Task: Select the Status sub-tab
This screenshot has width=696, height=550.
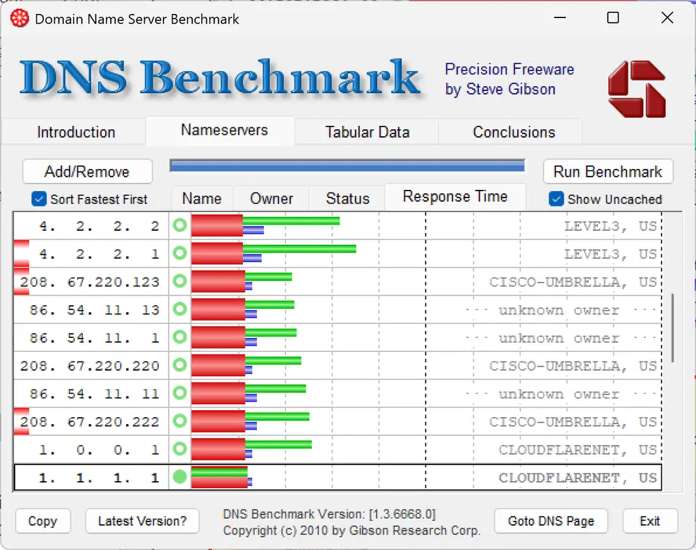Action: coord(347,198)
